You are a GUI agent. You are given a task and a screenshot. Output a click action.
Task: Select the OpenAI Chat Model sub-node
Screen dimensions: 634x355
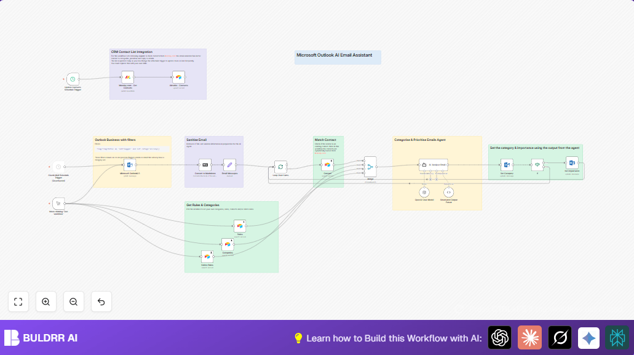[424, 193]
